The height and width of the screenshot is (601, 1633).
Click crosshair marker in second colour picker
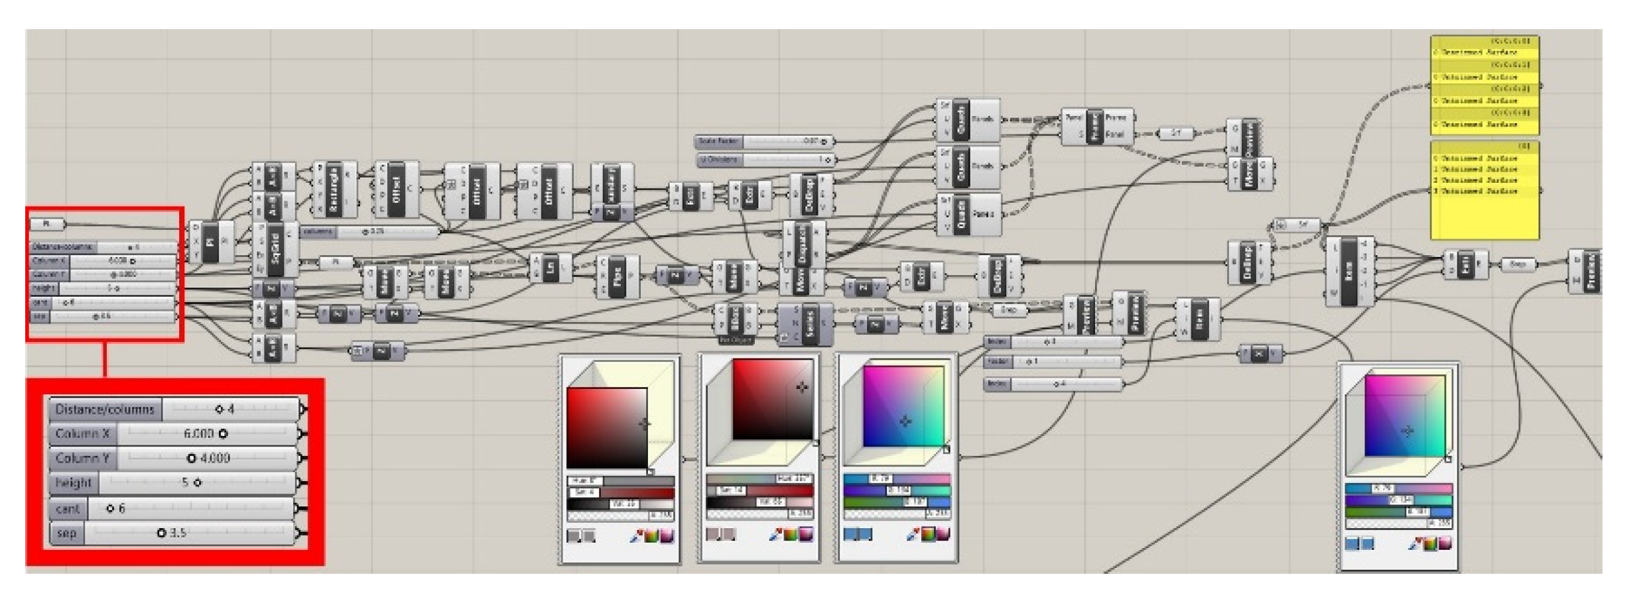[x=802, y=388]
